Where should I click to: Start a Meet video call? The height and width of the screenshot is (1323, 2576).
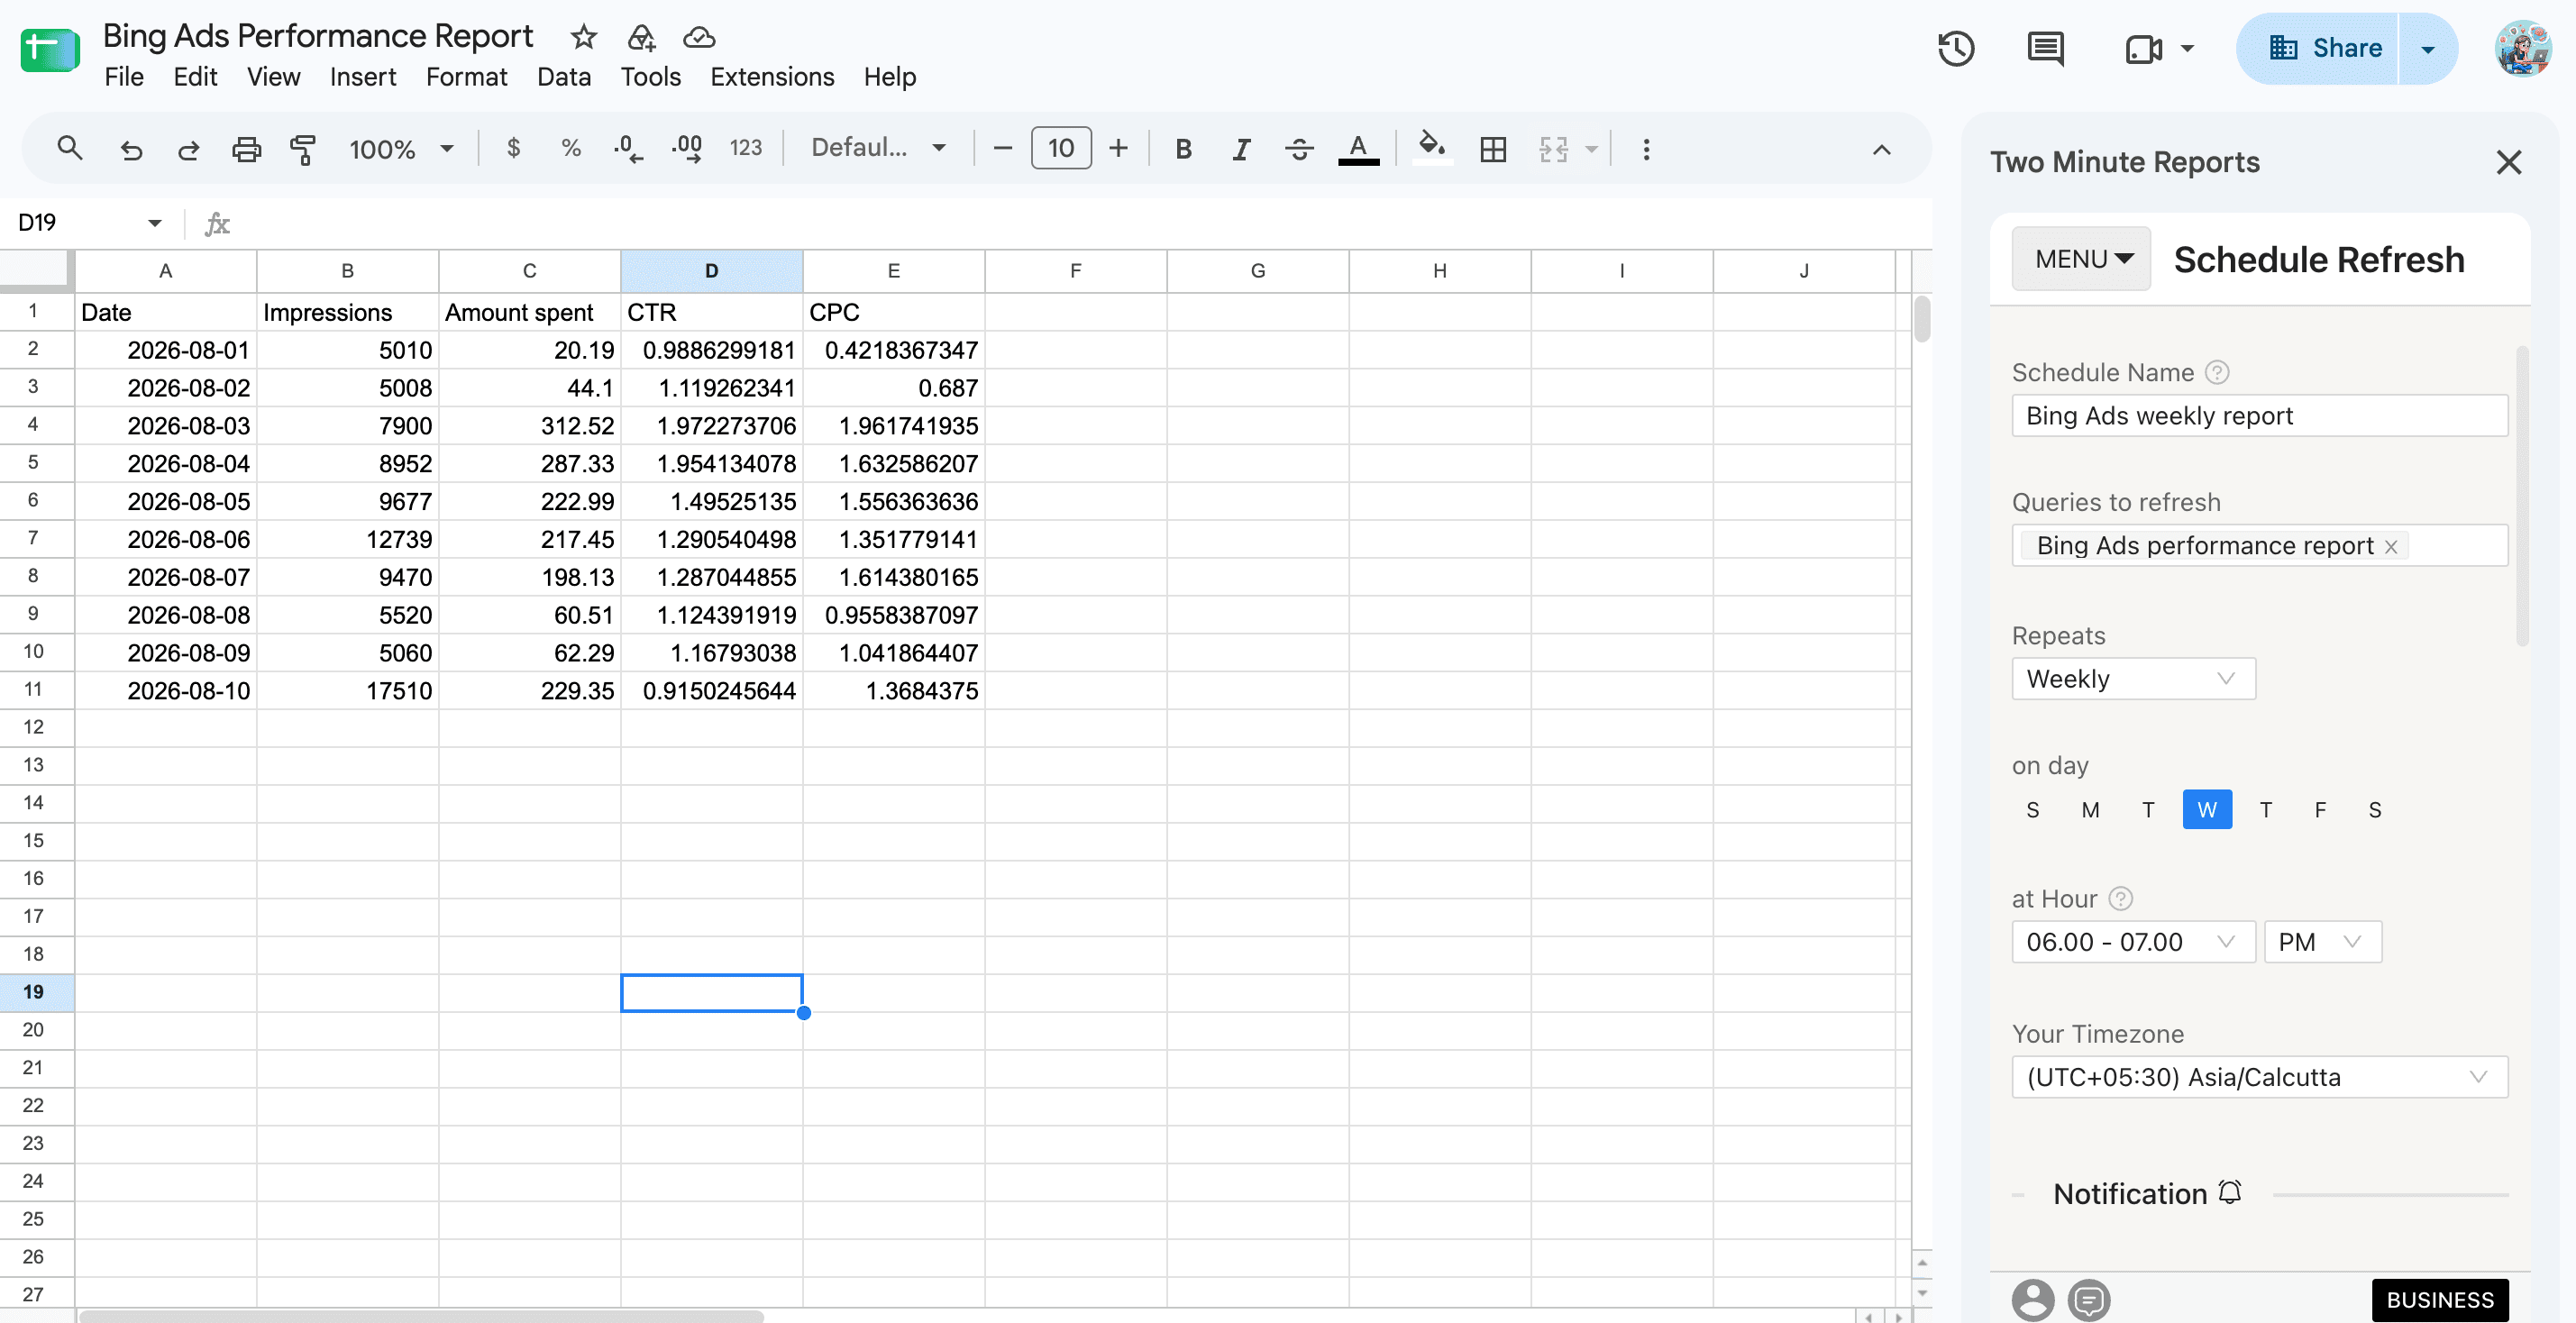click(2143, 48)
